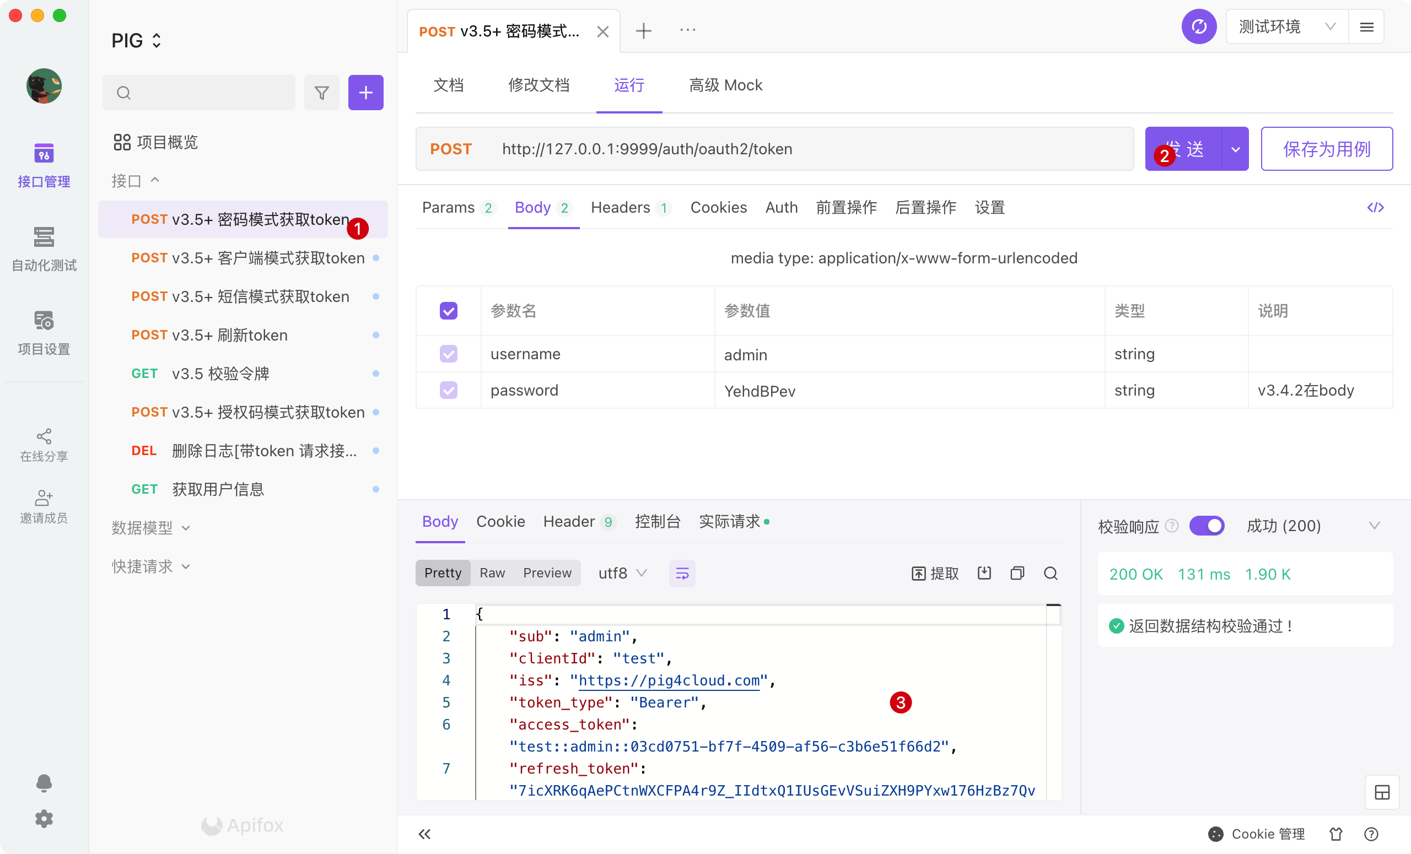
Task: Open the 前置操作 tab
Action: point(846,207)
